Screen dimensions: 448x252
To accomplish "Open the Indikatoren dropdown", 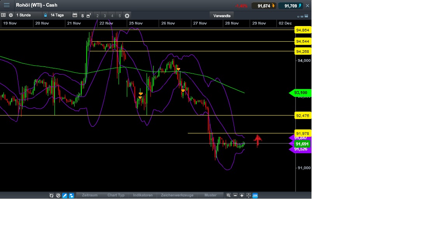I will point(143,195).
